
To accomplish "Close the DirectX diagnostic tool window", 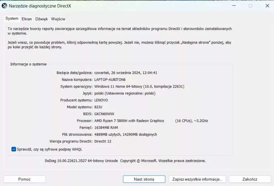I will [267, 6].
